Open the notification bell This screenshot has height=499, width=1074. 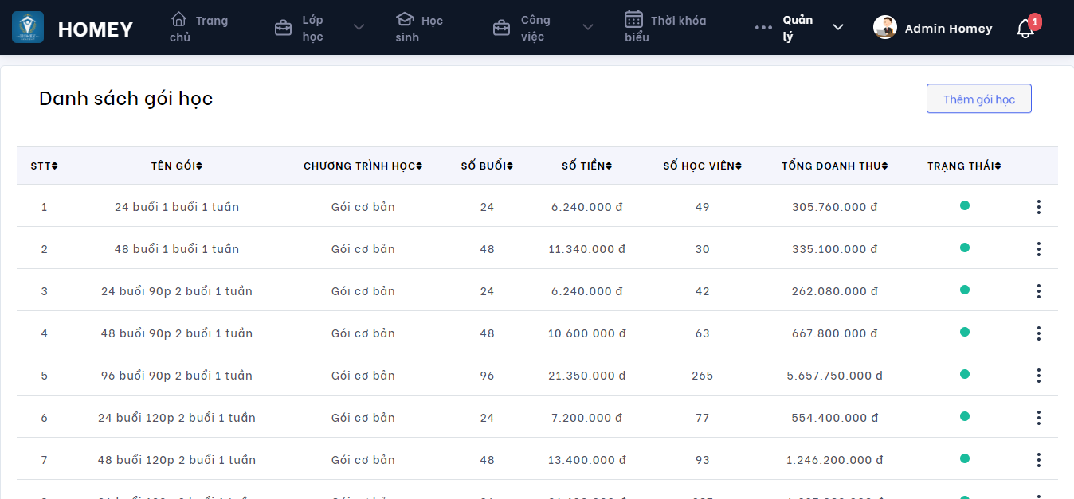[1025, 29]
